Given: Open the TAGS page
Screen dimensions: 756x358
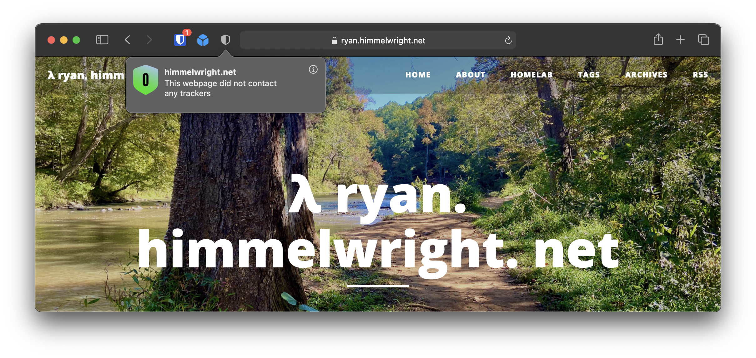Looking at the screenshot, I should coord(589,75).
